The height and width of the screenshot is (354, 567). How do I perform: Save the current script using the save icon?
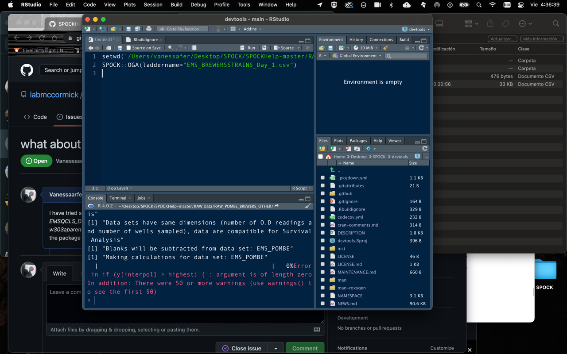(x=128, y=28)
